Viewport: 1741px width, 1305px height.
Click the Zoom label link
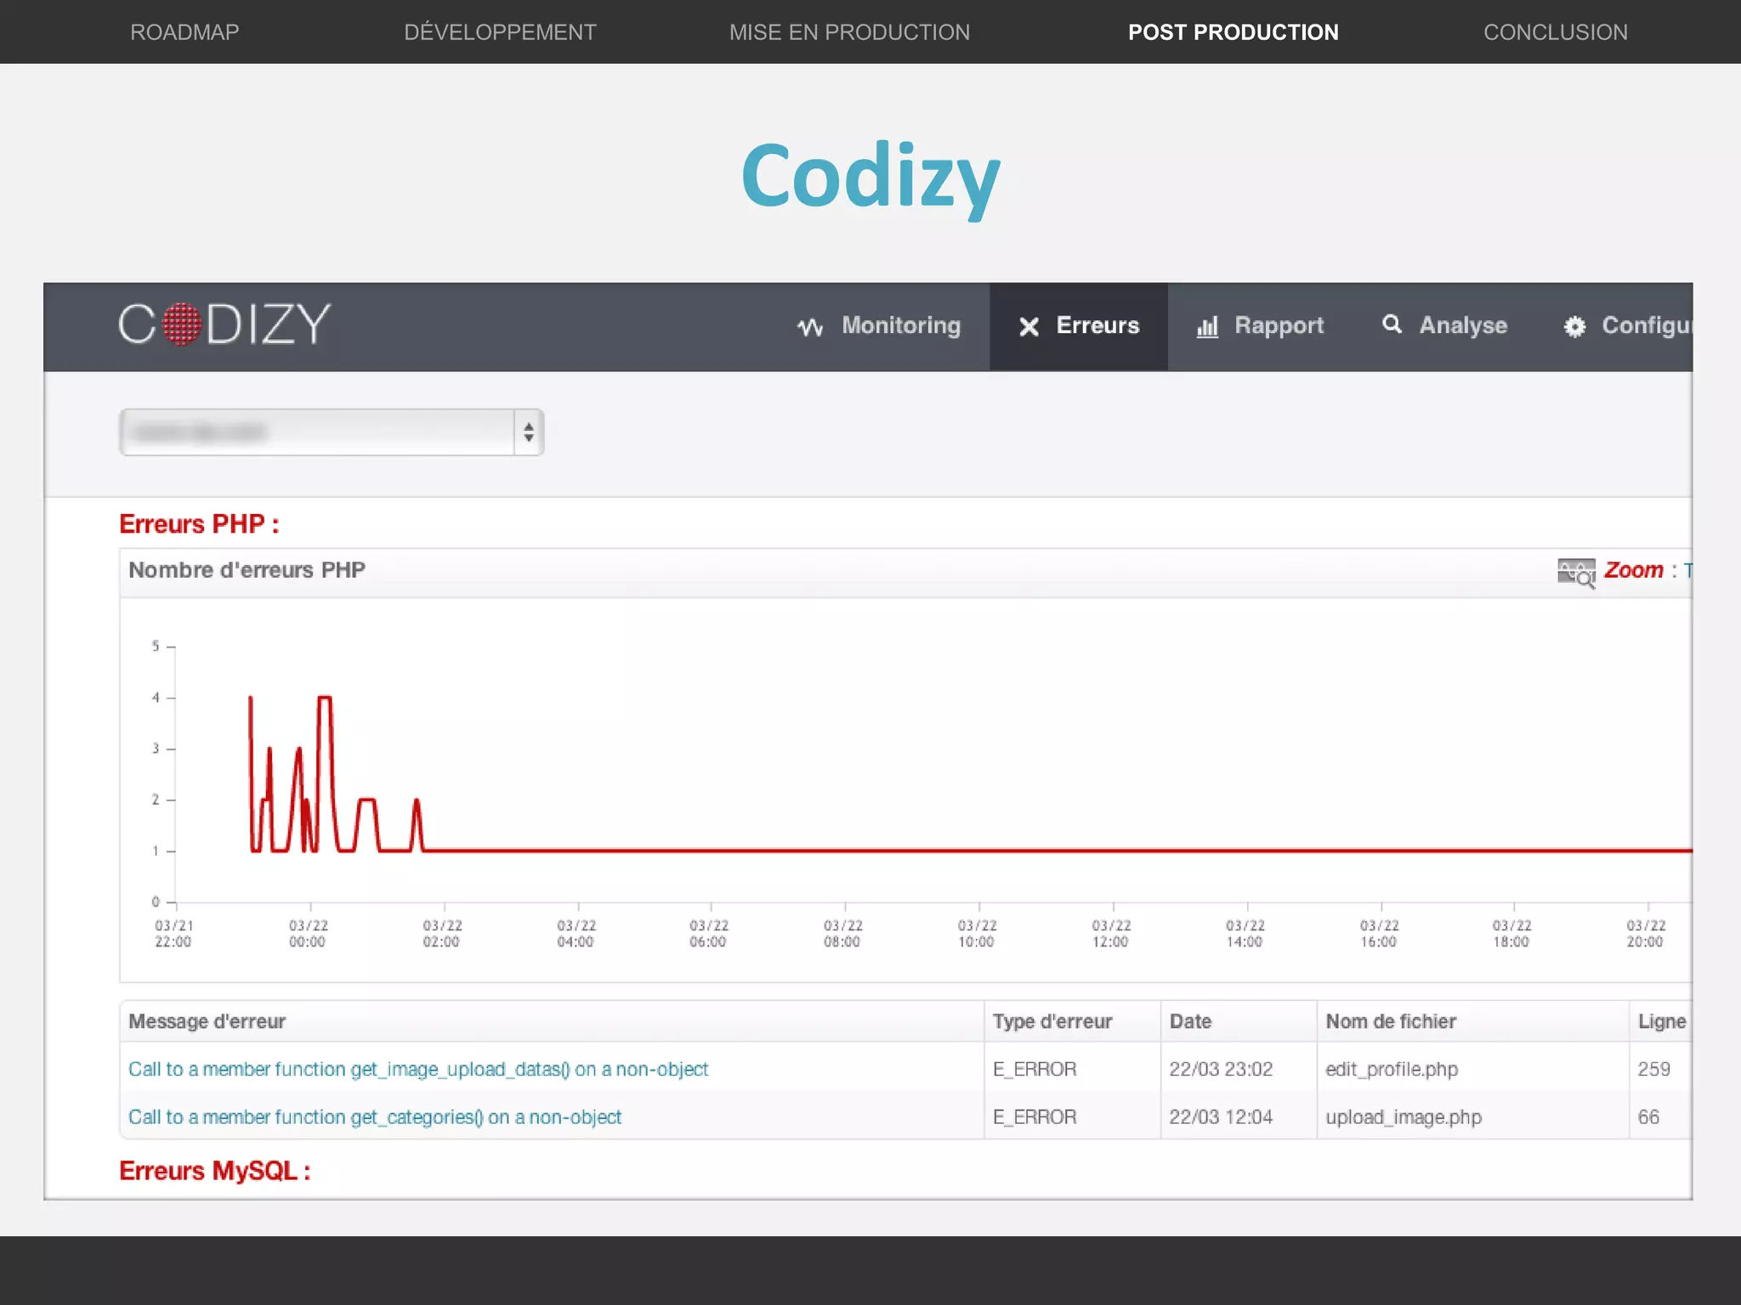pyautogui.click(x=1633, y=570)
